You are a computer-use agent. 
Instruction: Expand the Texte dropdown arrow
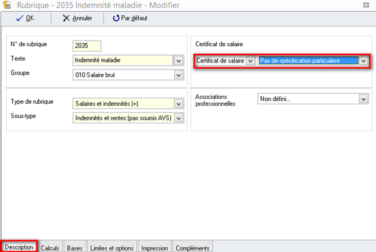(x=178, y=61)
